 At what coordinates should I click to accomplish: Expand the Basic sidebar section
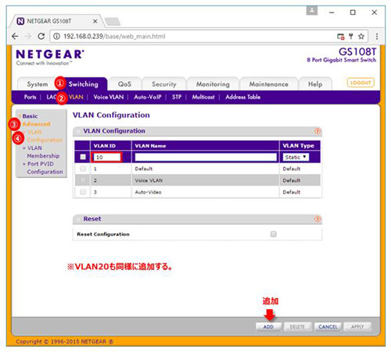click(30, 116)
